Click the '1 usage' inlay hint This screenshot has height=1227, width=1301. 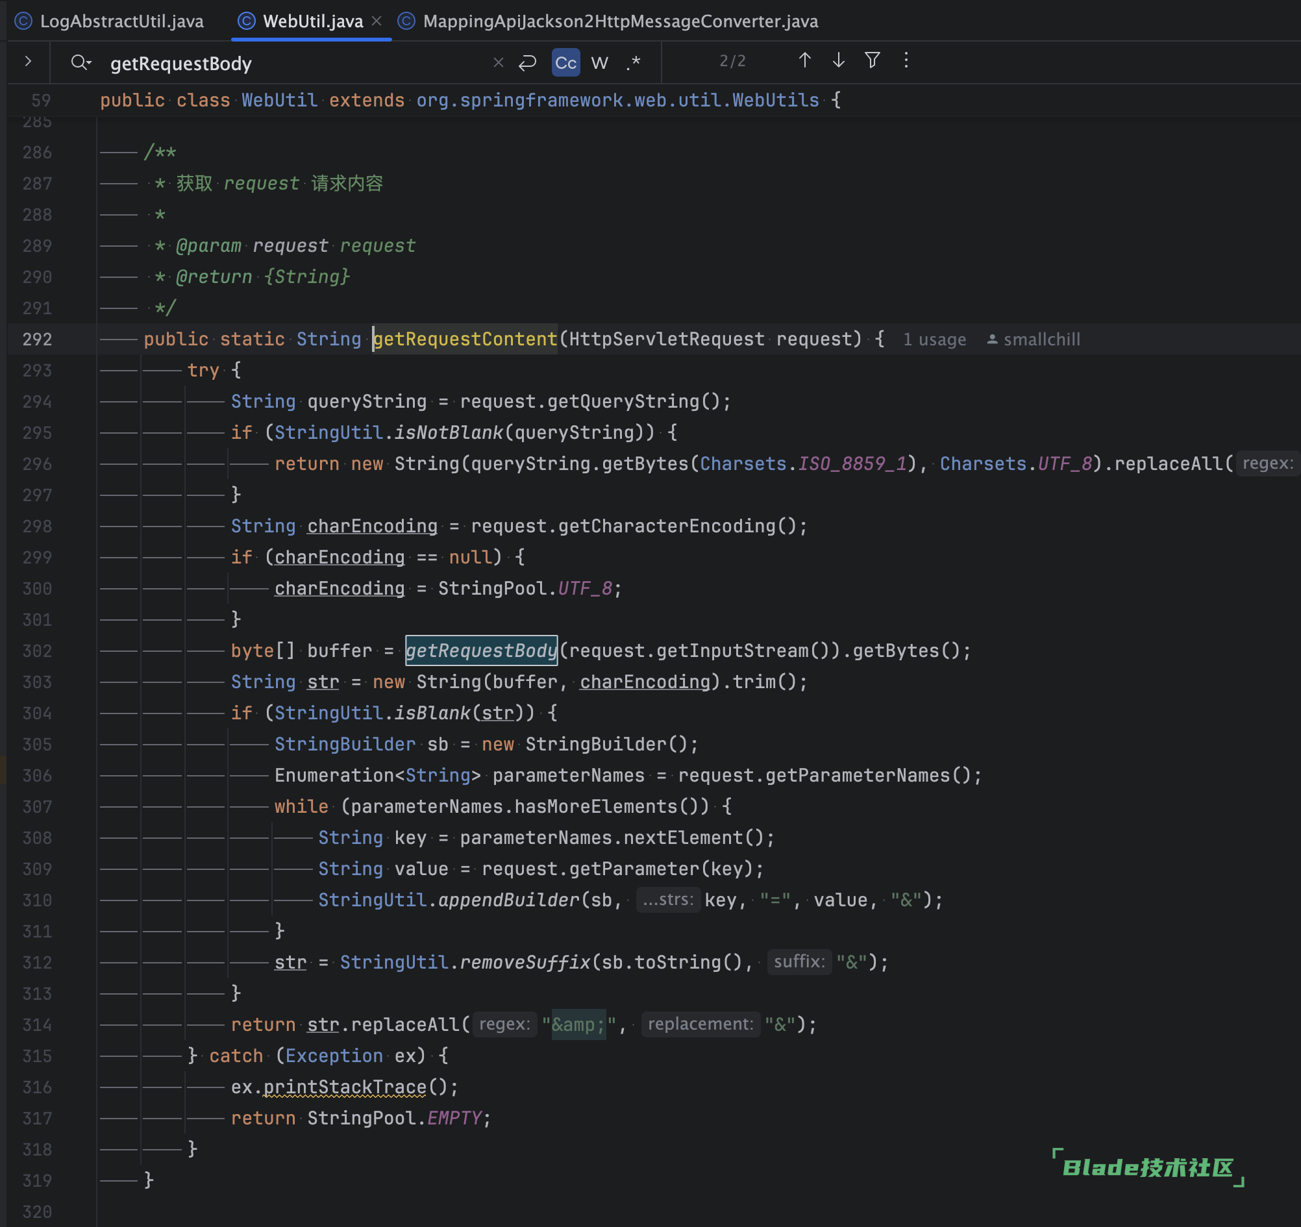click(x=934, y=340)
